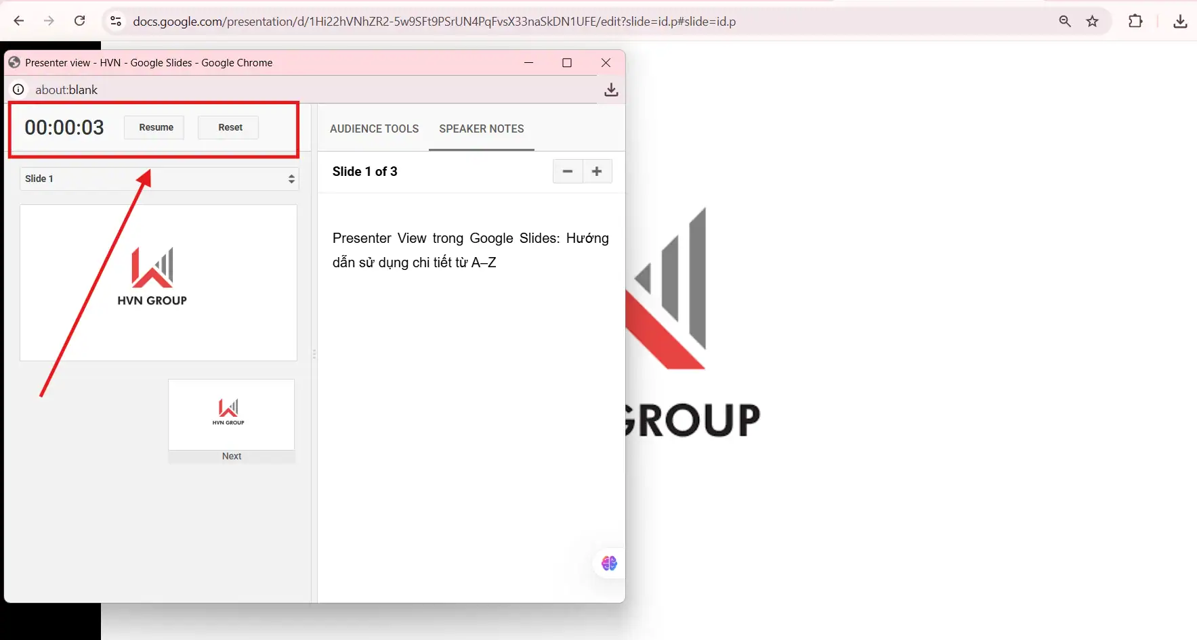Viewport: 1197px width, 640px height.
Task: Reset the presentation timer
Action: (x=229, y=127)
